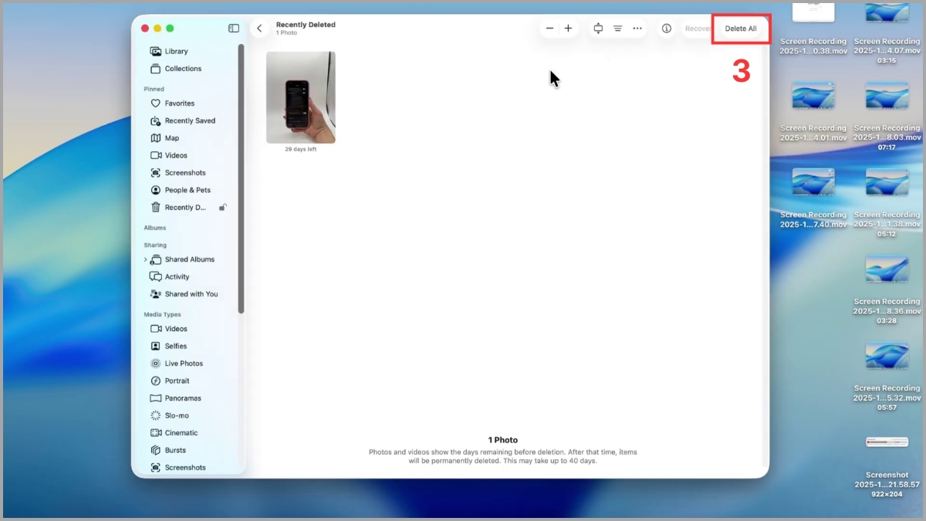
Task: Open the More options ellipsis menu
Action: pyautogui.click(x=637, y=28)
